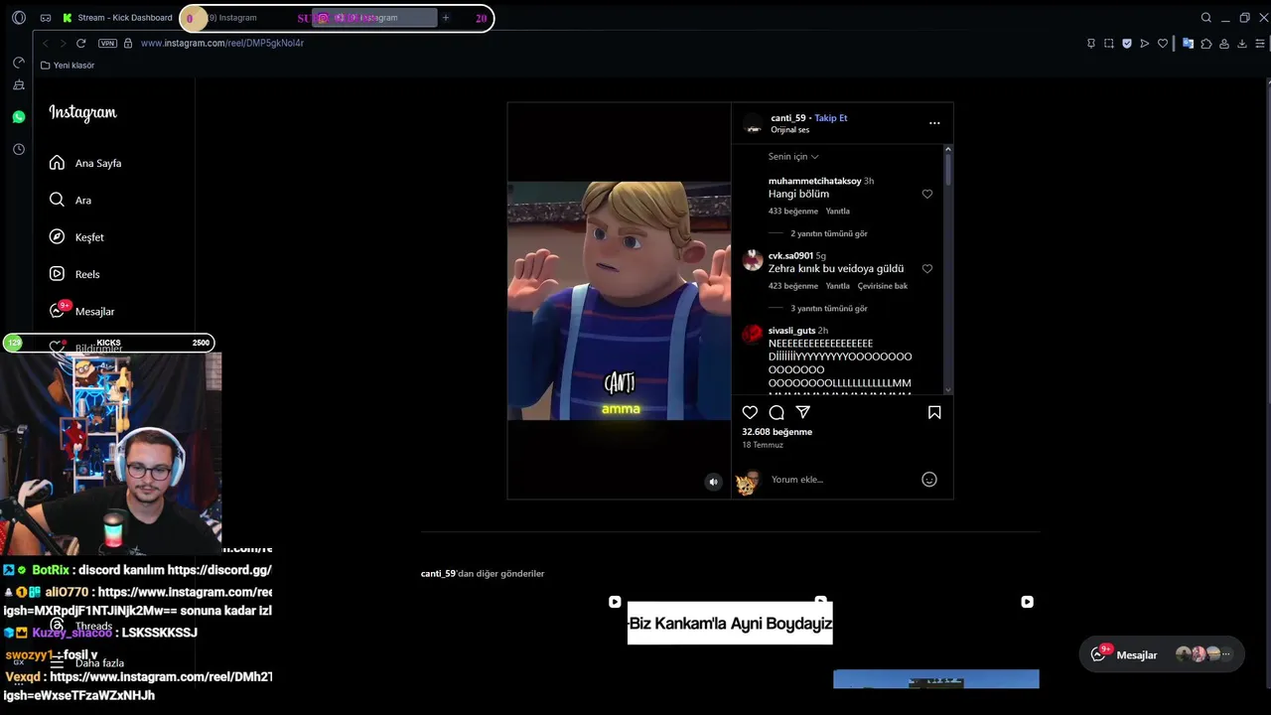
Task: Save the reel with bookmark icon
Action: click(934, 412)
